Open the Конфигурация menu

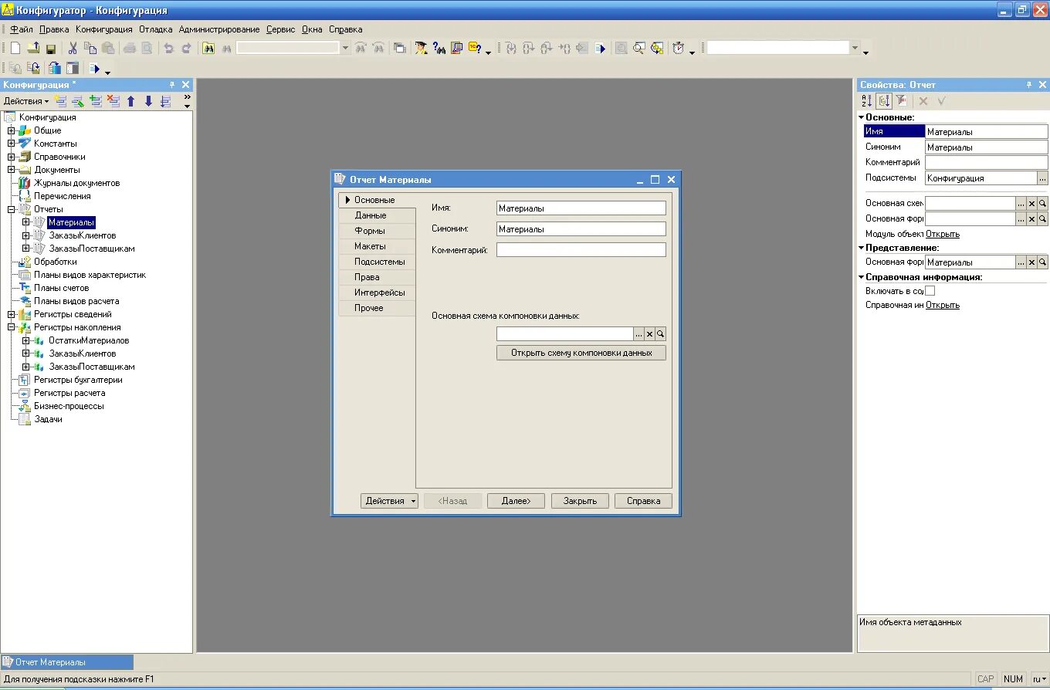pyautogui.click(x=104, y=29)
